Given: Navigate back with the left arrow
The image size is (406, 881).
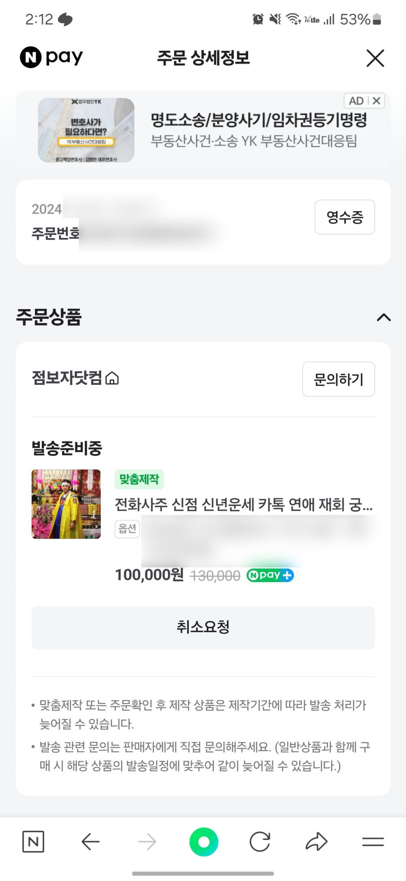Looking at the screenshot, I should pos(90,842).
